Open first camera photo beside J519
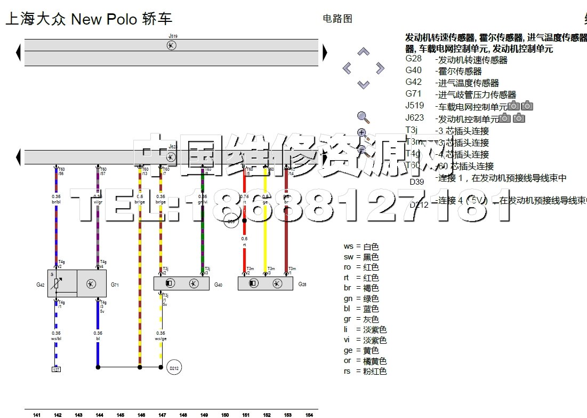This screenshot has height=418, width=587. tap(513, 106)
